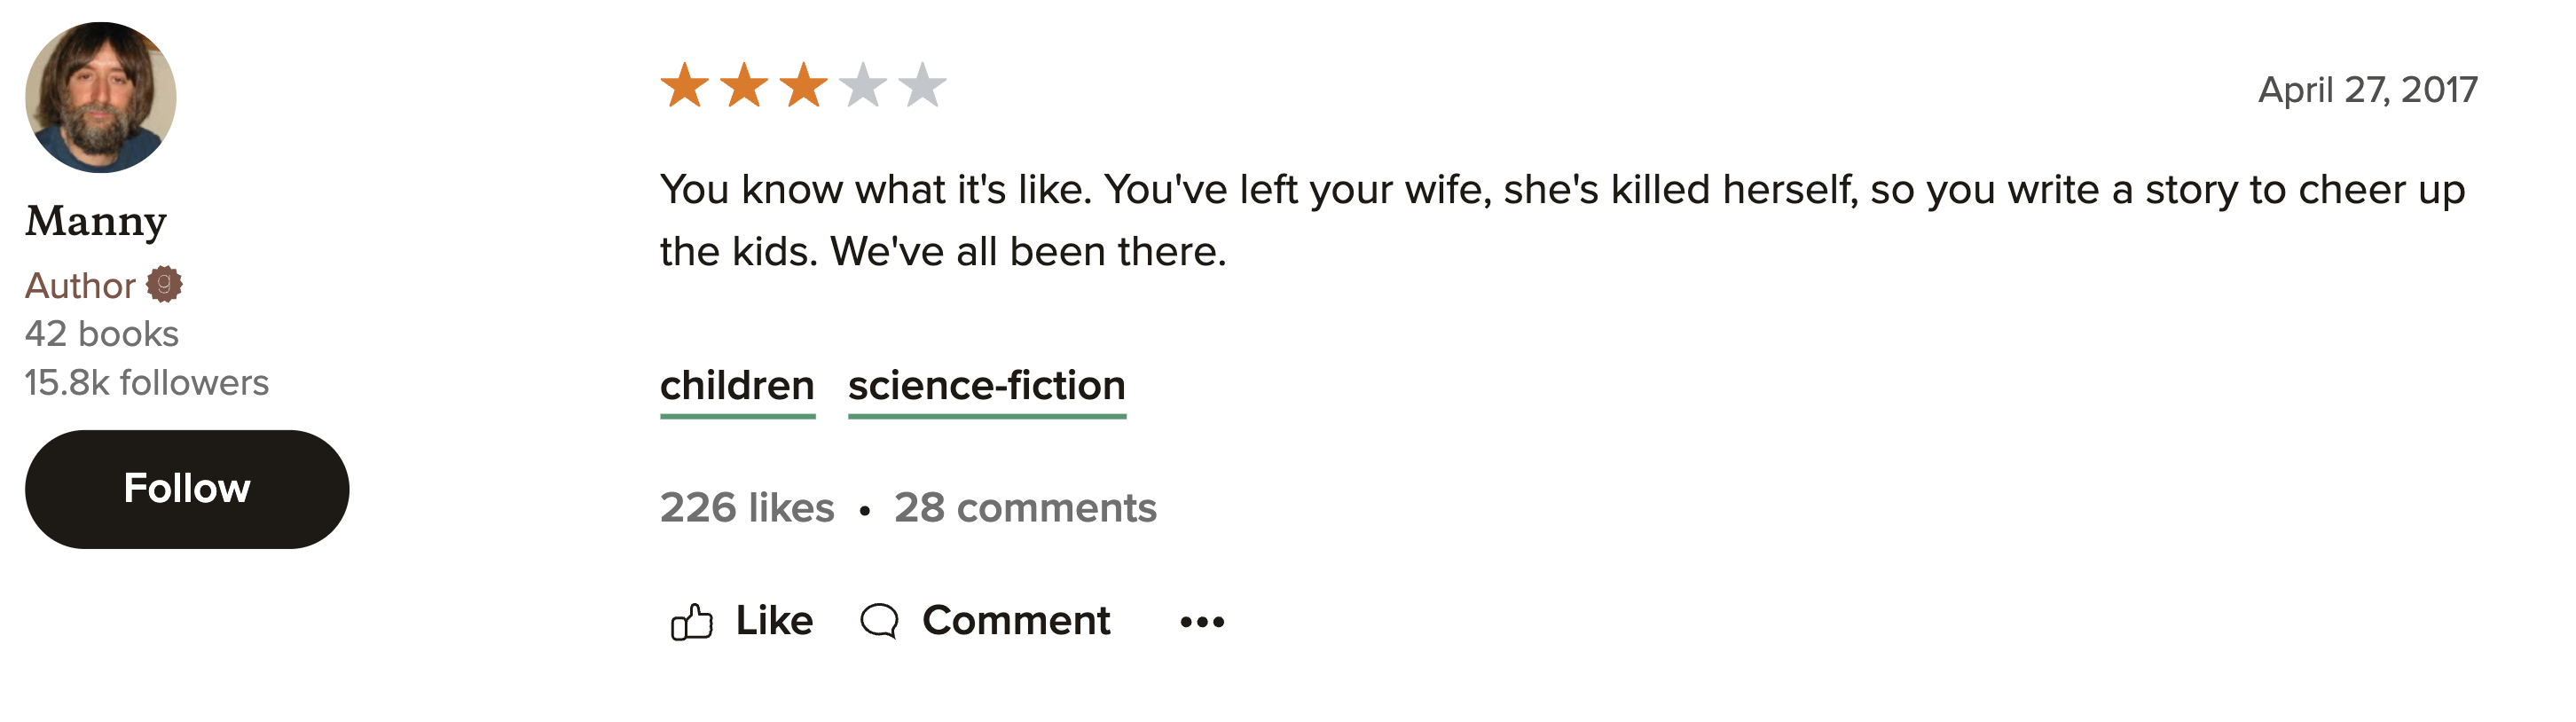Screen dimensions: 2576x722
Task: Open the April 27, 2017 review date
Action: (x=2368, y=90)
